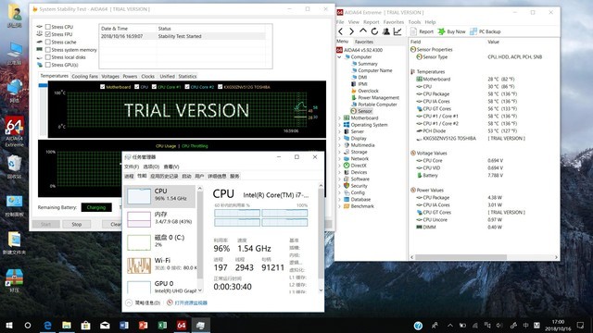Click the AIDA64 Refresh toolbar icon

point(374,31)
